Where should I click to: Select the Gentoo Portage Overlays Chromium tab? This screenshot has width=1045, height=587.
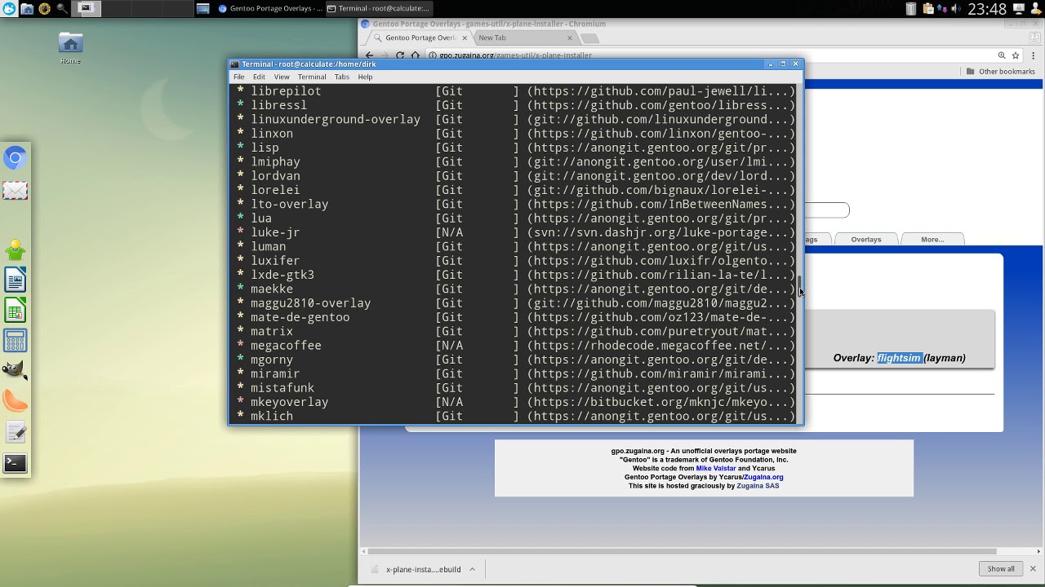[x=420, y=38]
